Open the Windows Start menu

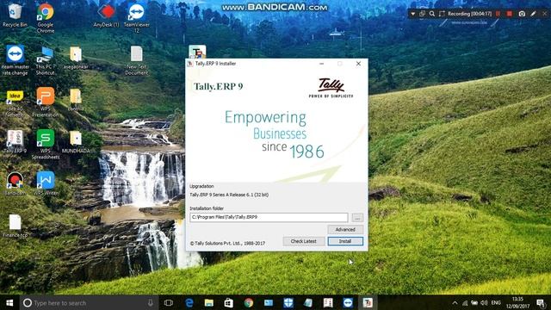(9, 302)
